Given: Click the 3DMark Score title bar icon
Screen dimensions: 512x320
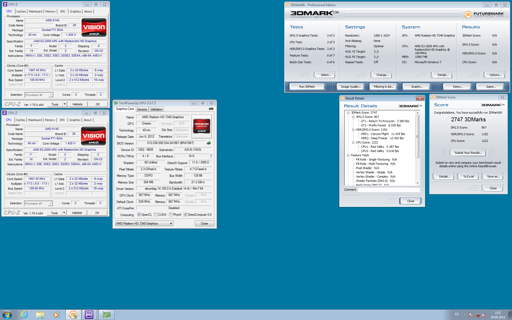Looking at the screenshot, I should (433, 97).
